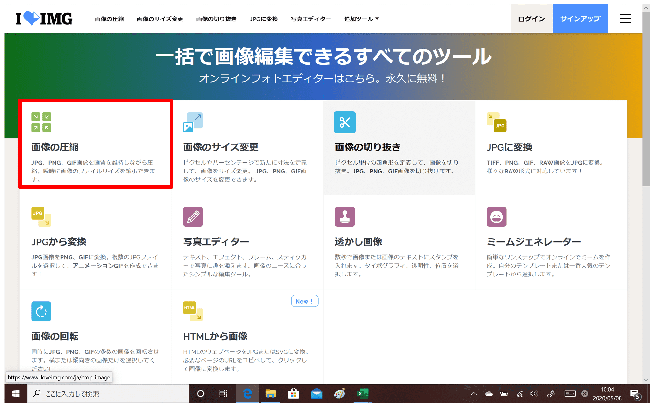Select 画像の切り抜き in top navigation
The image size is (654, 405).
point(216,19)
